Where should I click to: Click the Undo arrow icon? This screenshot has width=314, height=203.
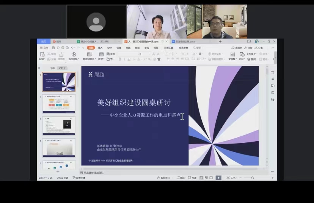point(72,48)
